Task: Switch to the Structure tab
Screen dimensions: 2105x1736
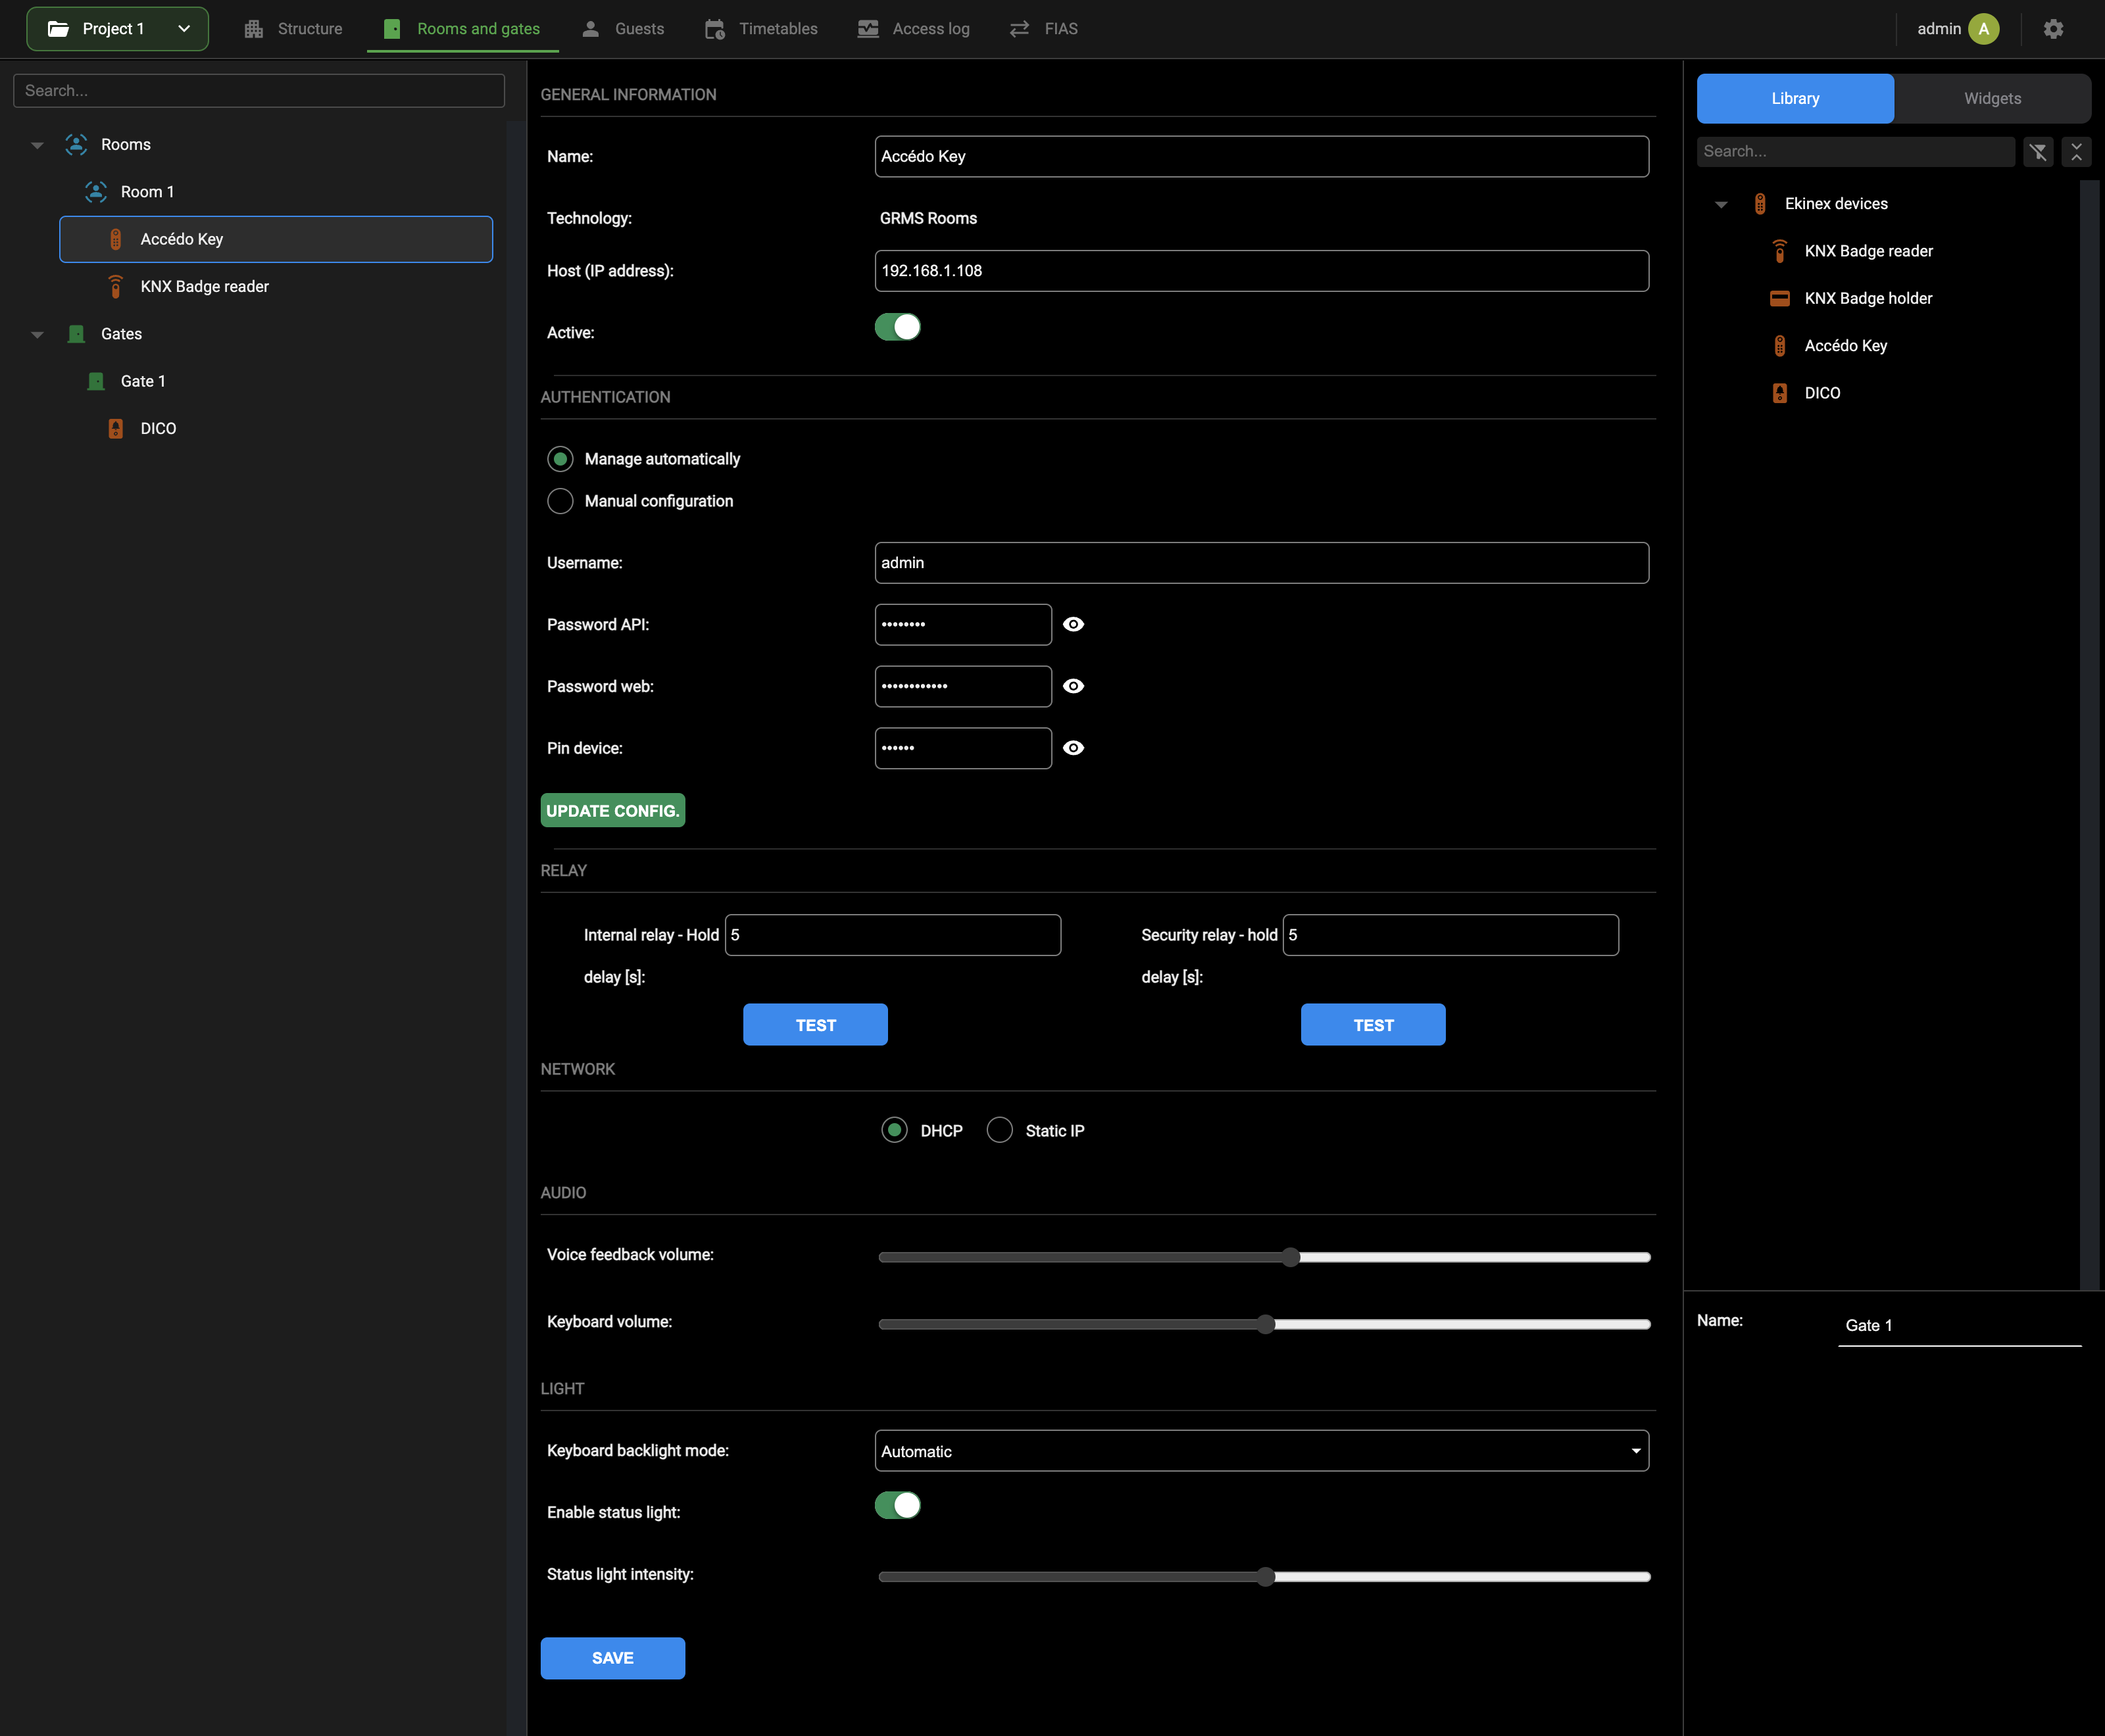Action: coord(293,29)
